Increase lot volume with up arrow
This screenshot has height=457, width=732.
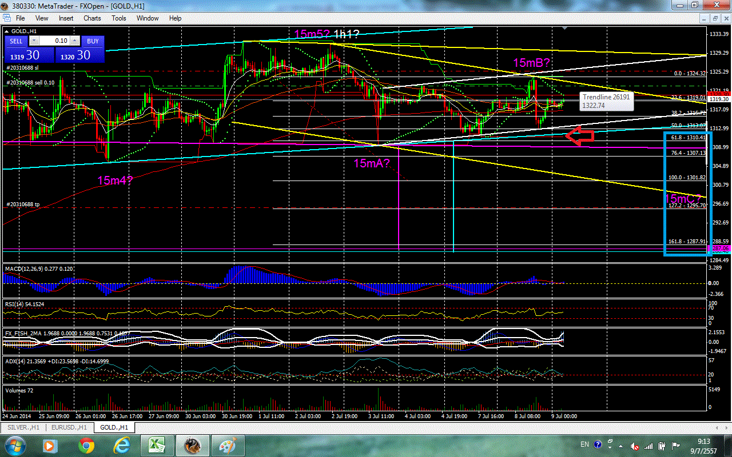coord(75,41)
